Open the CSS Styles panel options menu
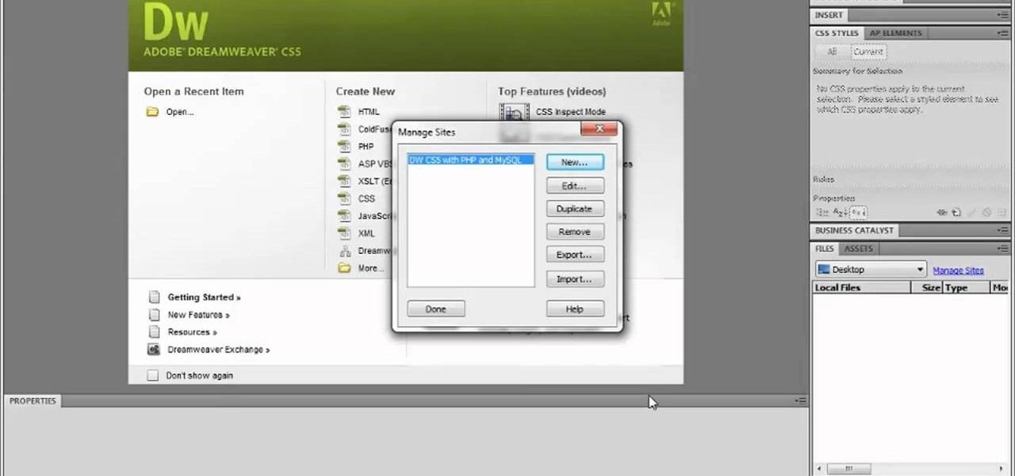The image size is (1015, 476). tap(1004, 33)
